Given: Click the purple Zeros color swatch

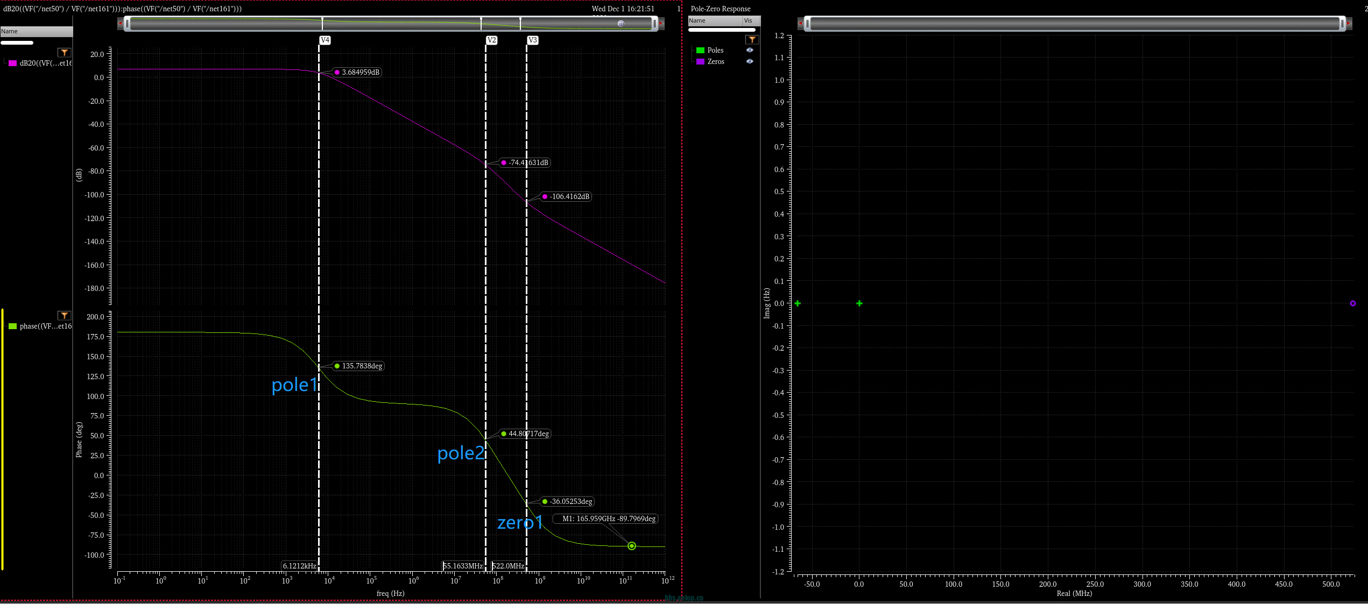Looking at the screenshot, I should click(700, 62).
